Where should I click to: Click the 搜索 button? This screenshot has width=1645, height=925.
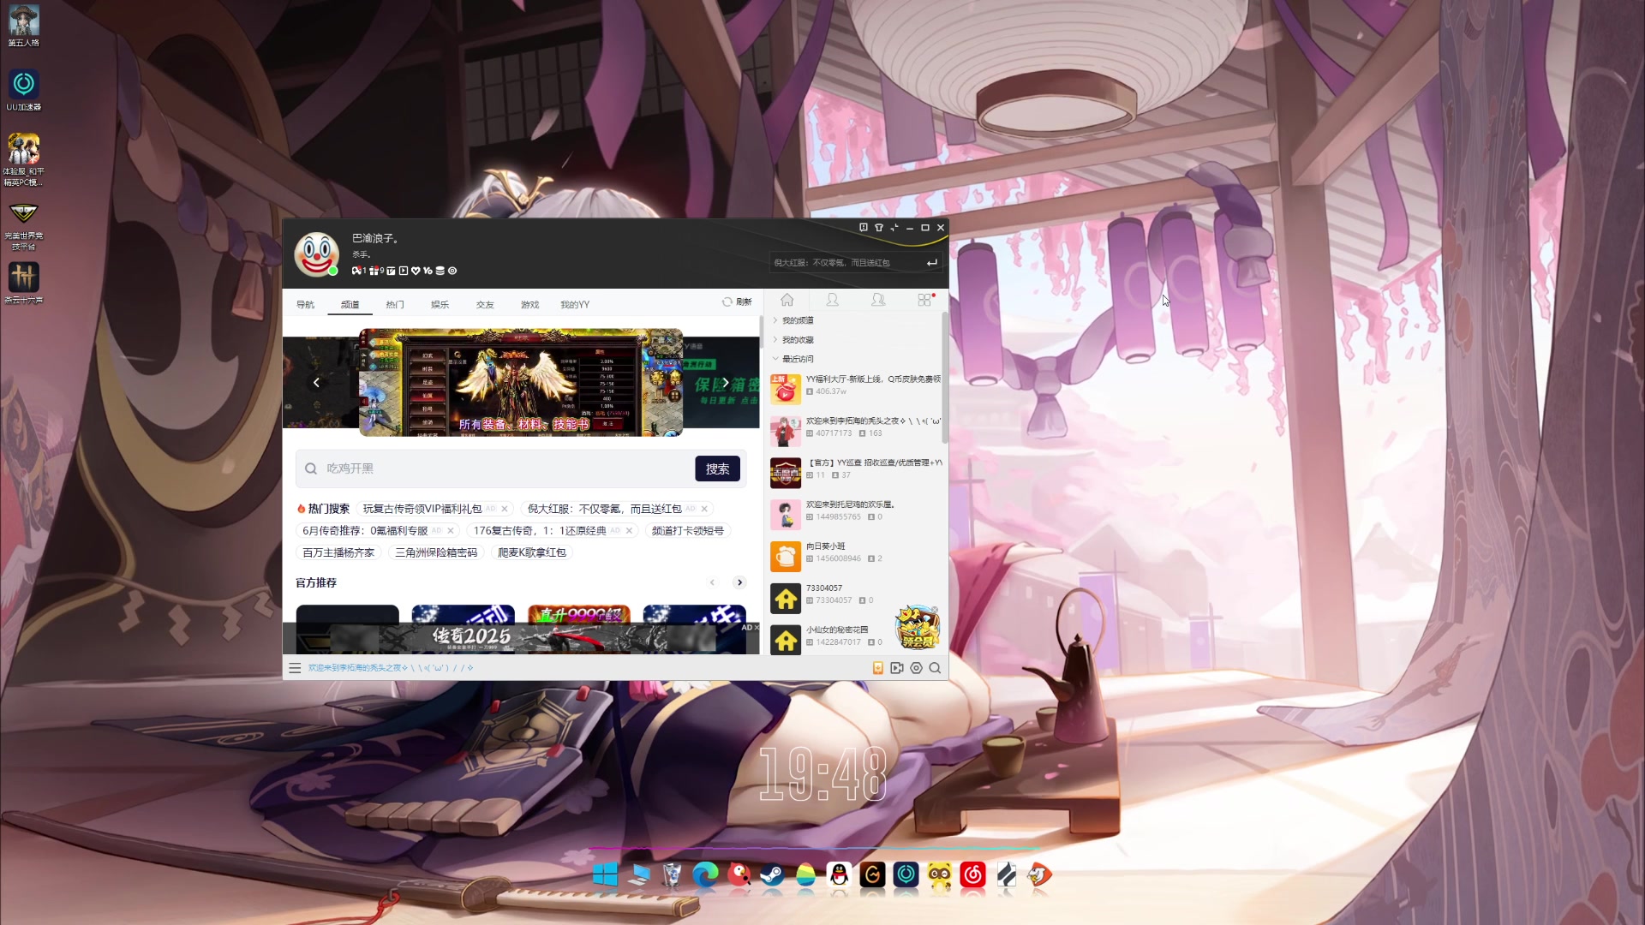point(718,468)
